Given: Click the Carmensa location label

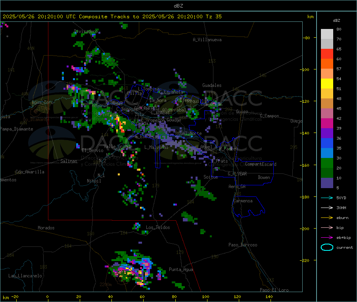Looking at the screenshot, I should [243, 201].
